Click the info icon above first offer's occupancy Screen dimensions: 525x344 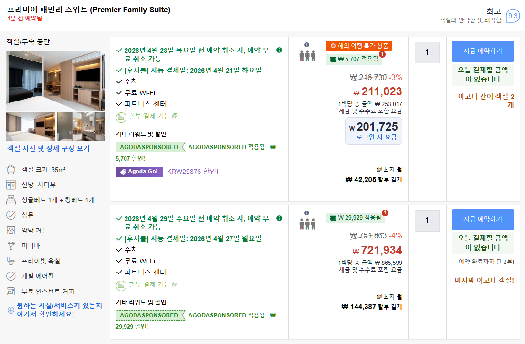[x=307, y=45]
